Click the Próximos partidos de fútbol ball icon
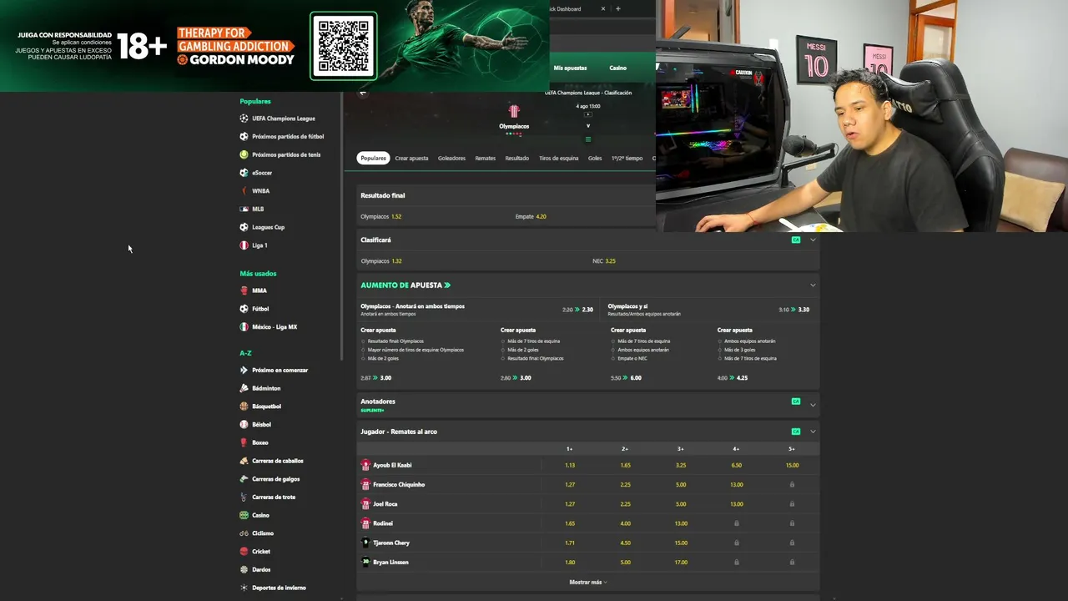The width and height of the screenshot is (1068, 601). [x=244, y=137]
